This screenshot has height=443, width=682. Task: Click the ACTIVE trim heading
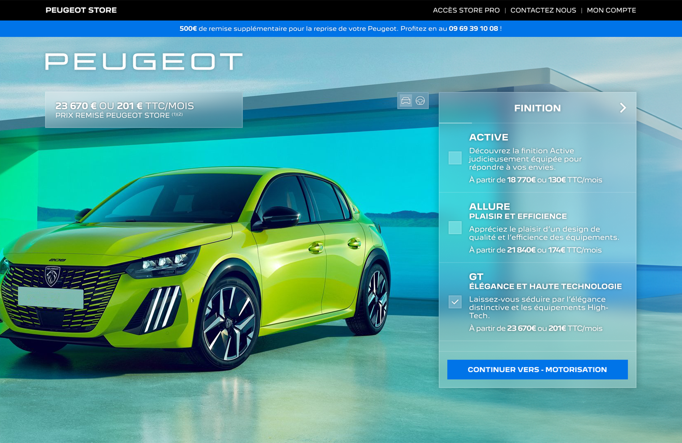coord(488,137)
